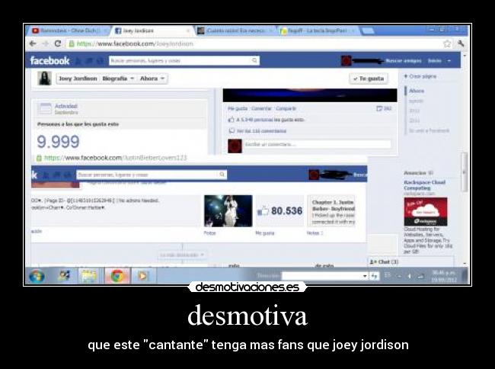Click the facebook logo in the header

[49, 60]
